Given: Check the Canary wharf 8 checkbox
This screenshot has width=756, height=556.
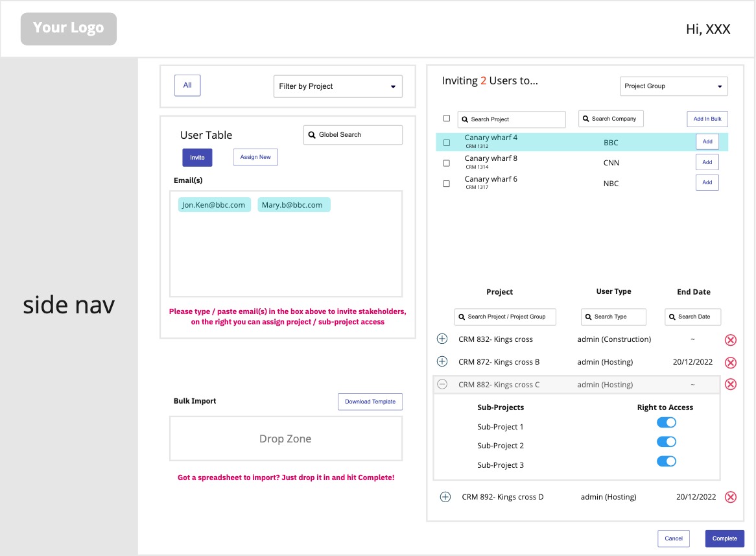Looking at the screenshot, I should (x=446, y=163).
